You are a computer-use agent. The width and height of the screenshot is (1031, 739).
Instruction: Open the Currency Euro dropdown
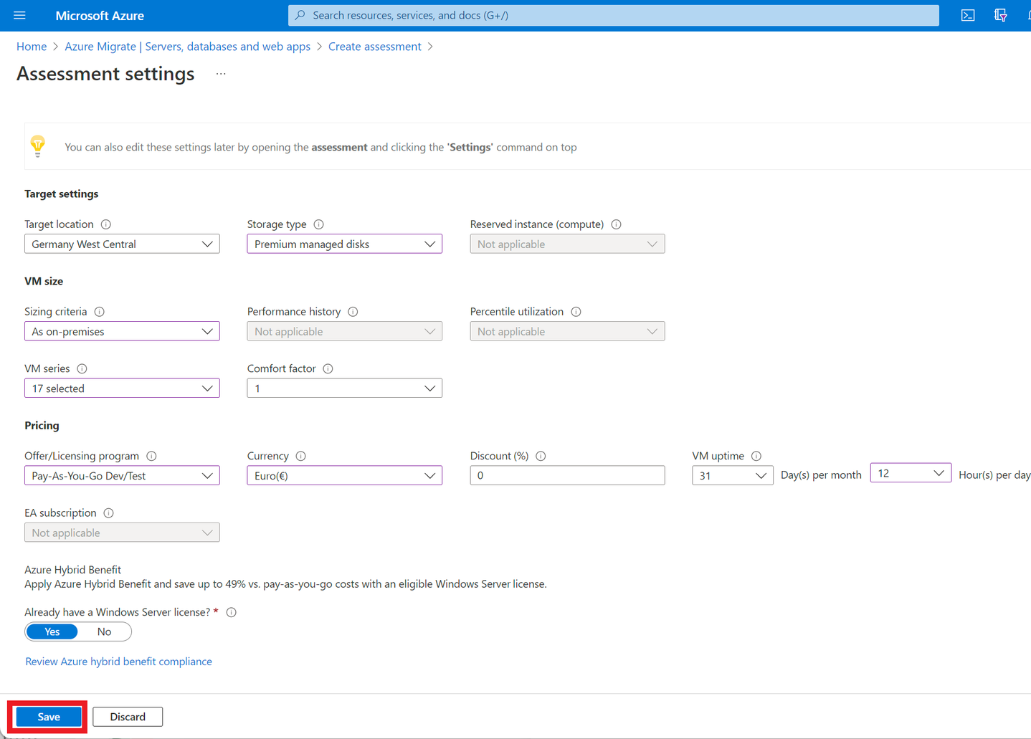point(345,476)
